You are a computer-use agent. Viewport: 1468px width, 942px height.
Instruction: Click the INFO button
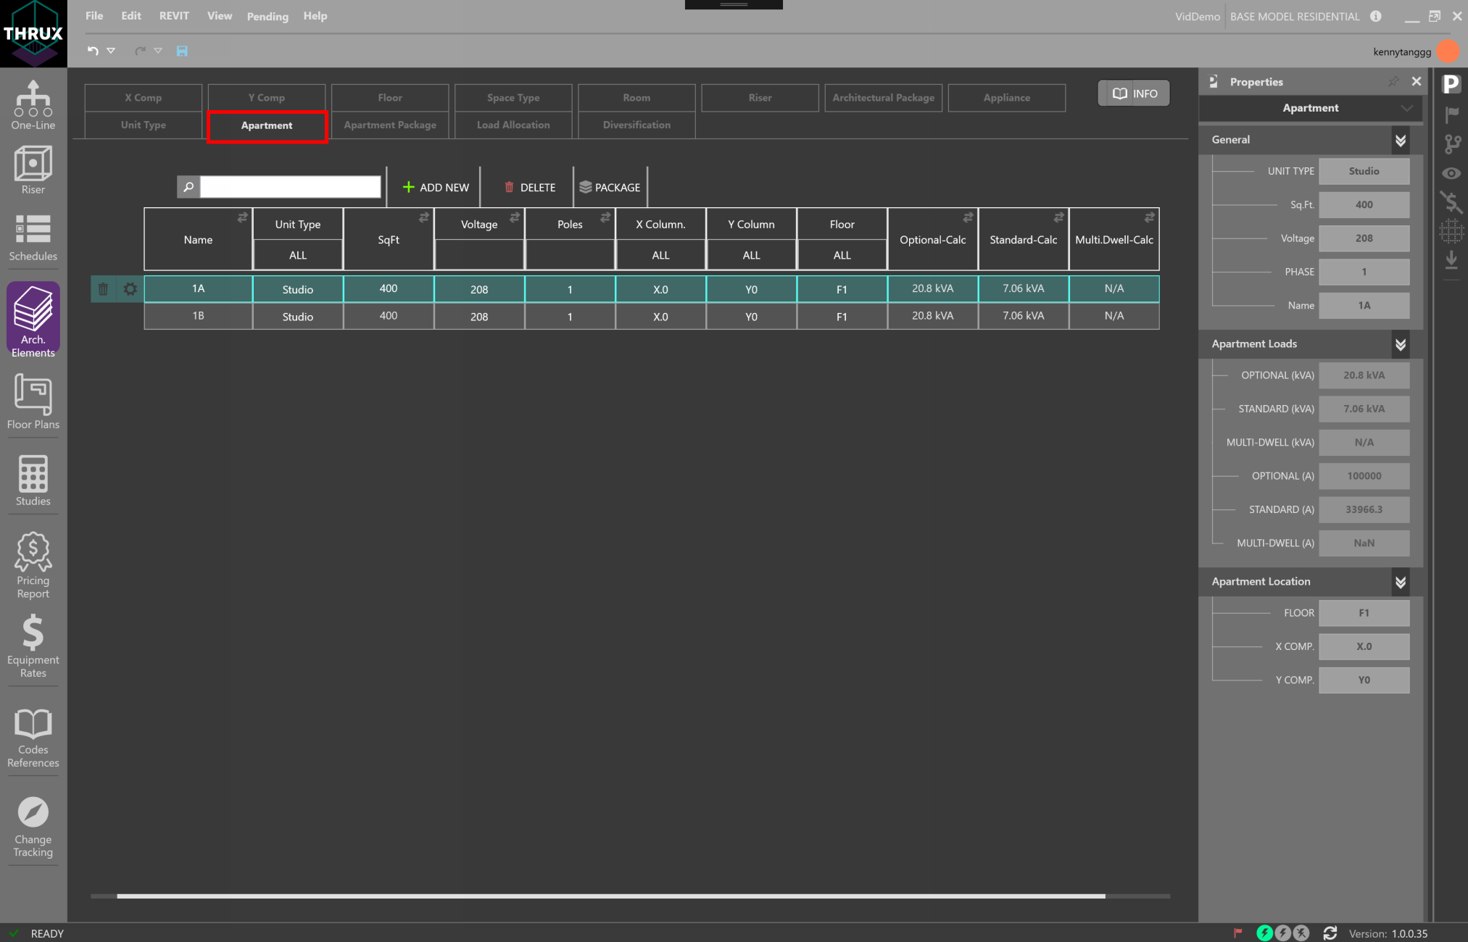[1134, 93]
